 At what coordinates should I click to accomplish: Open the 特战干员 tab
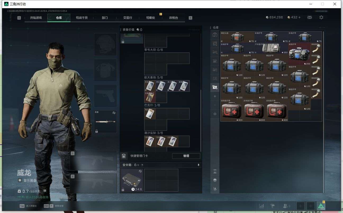82,18
